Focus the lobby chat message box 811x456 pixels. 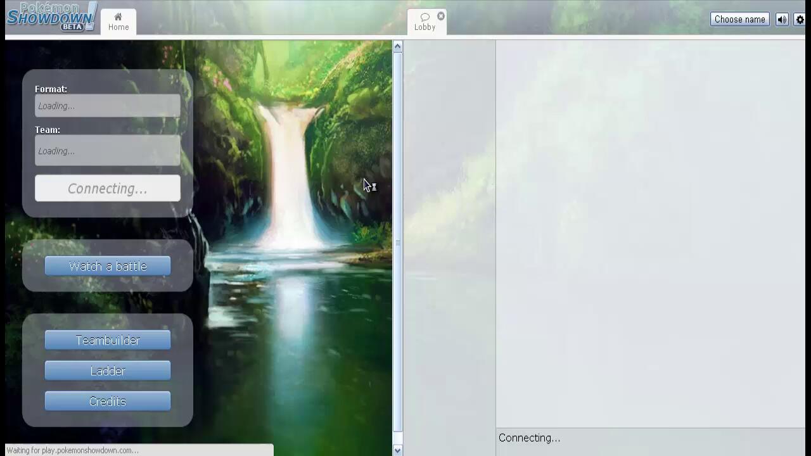pyautogui.click(x=650, y=438)
